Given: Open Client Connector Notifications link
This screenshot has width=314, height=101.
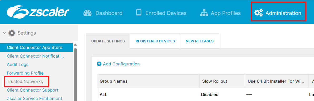Looking at the screenshot, I should (35, 56).
